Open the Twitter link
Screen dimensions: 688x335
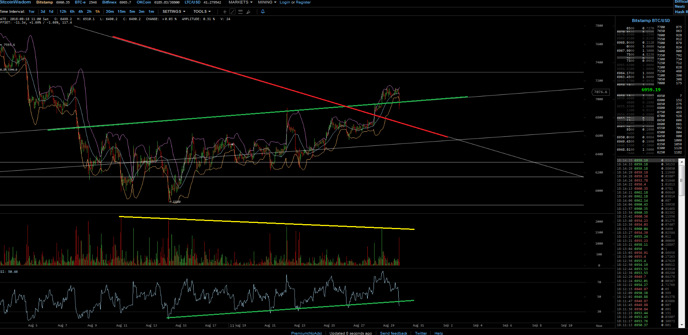coord(421,333)
